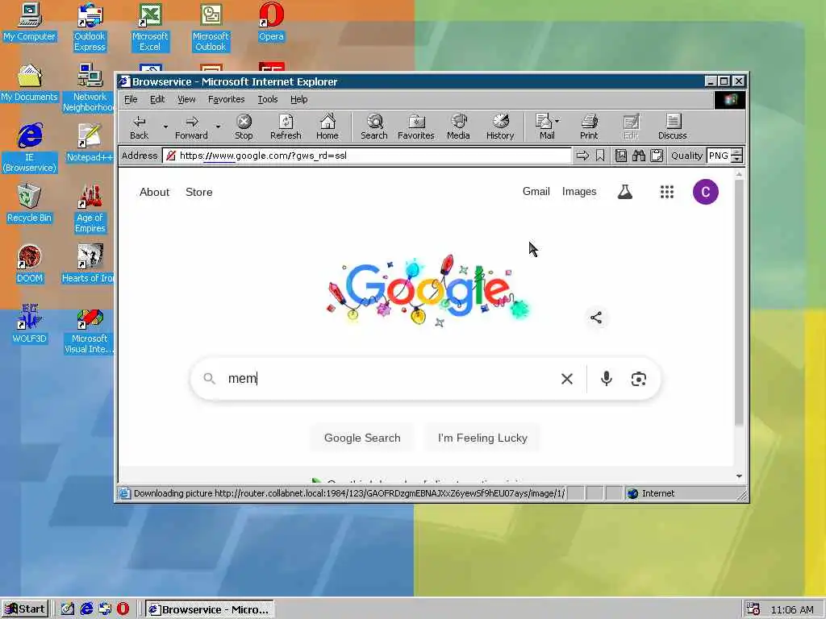Go to Home page via toolbar
826x619 pixels.
327,127
